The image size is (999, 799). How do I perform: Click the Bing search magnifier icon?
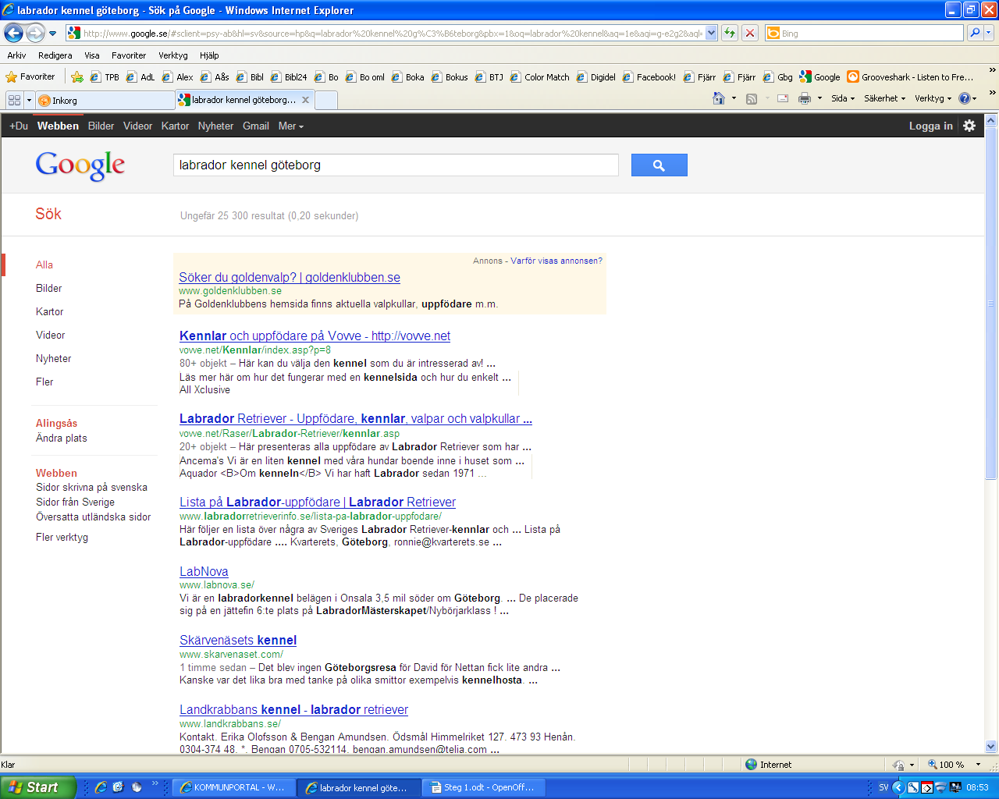(975, 33)
